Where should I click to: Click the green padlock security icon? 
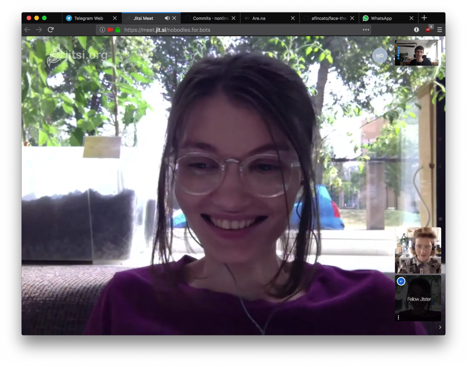click(x=118, y=30)
